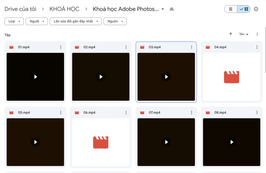Open the Người filter dropdown
This screenshot has width=266, height=173.
tap(37, 21)
